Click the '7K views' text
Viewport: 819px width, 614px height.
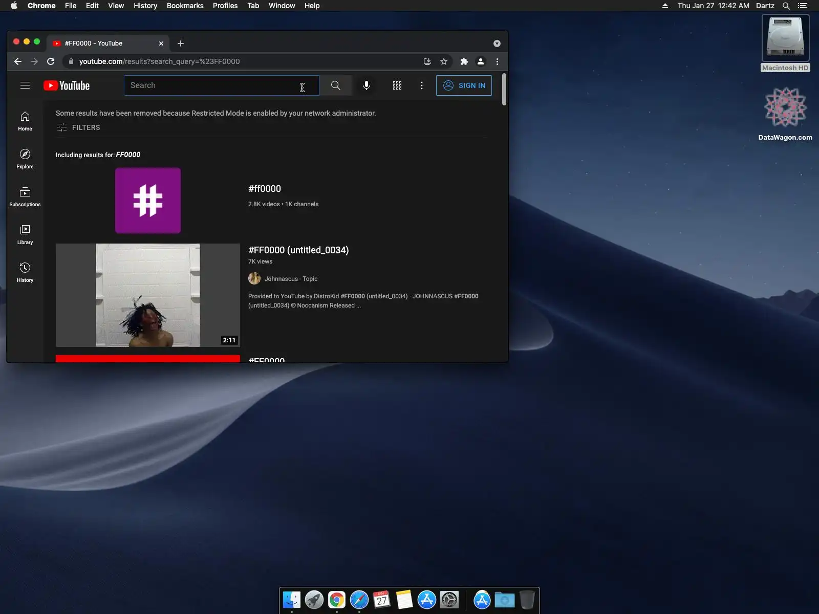click(261, 261)
